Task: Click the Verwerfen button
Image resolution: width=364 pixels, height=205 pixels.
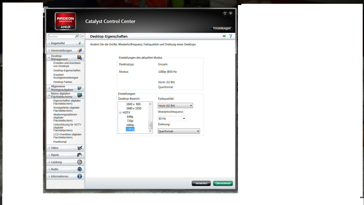Action: point(201,183)
